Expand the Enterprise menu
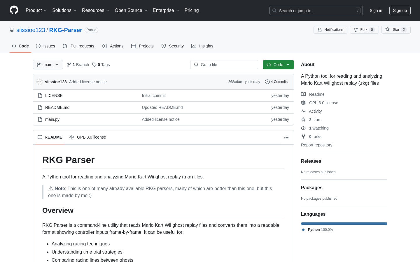 click(166, 10)
